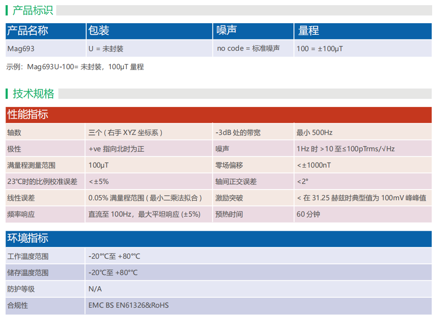The image size is (436, 318).
Task: Click the 'no code = 标准噪声' cell
Action: point(248,49)
